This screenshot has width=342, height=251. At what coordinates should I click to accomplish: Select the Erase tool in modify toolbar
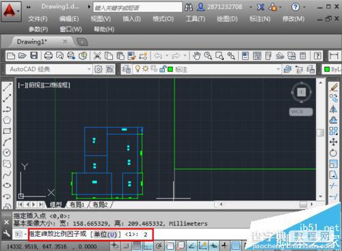[x=333, y=87]
